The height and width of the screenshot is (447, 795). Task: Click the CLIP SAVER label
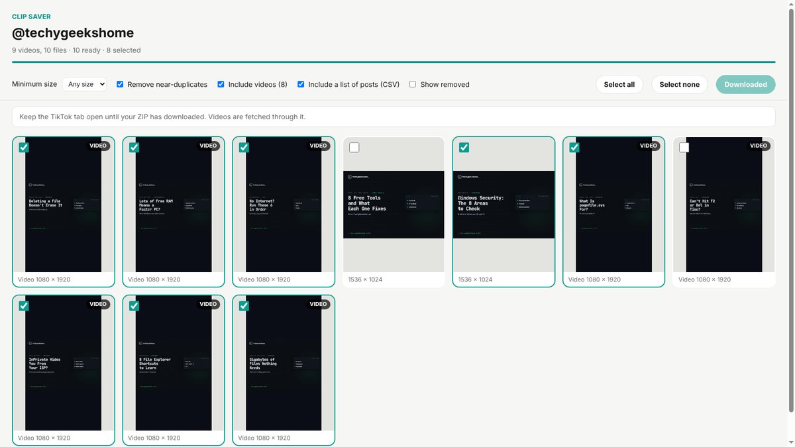(x=31, y=17)
